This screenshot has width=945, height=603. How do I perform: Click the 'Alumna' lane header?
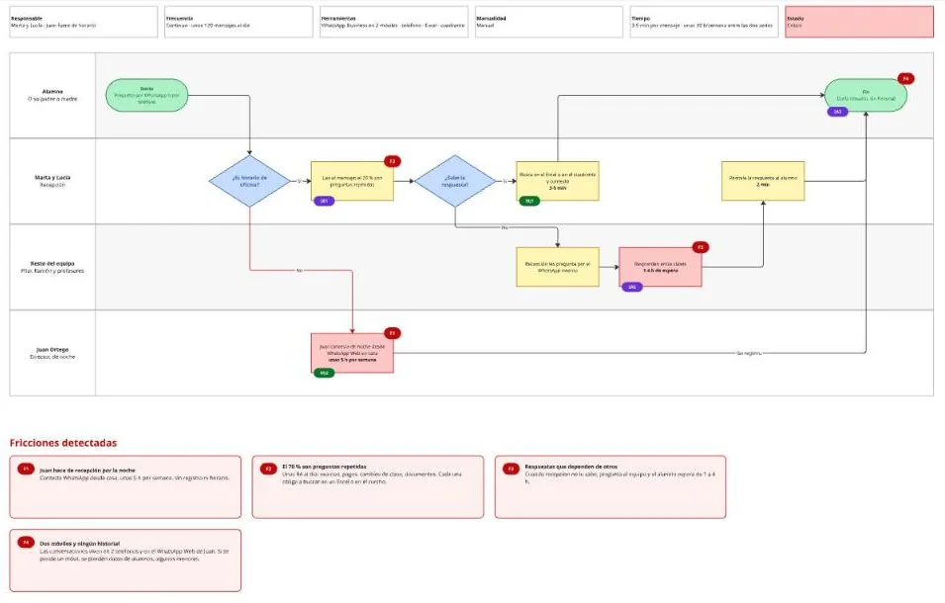tap(52, 95)
